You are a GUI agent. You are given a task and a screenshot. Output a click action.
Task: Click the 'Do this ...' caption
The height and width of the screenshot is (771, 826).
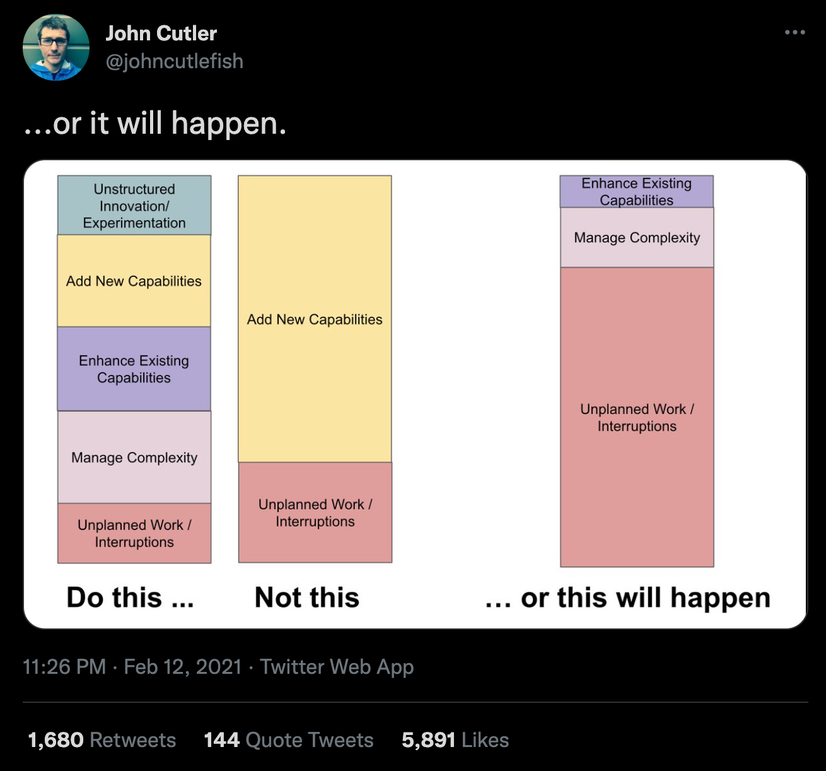pos(131,597)
